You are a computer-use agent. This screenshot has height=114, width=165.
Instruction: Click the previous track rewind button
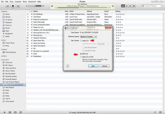click(x=7, y=6)
